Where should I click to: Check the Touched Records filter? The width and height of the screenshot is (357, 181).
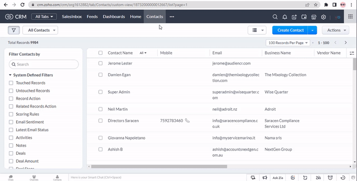click(11, 83)
